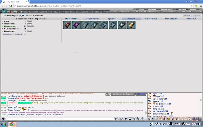The image size is (203, 127).
Task: Open the Общение top menu
Action: 152,9
